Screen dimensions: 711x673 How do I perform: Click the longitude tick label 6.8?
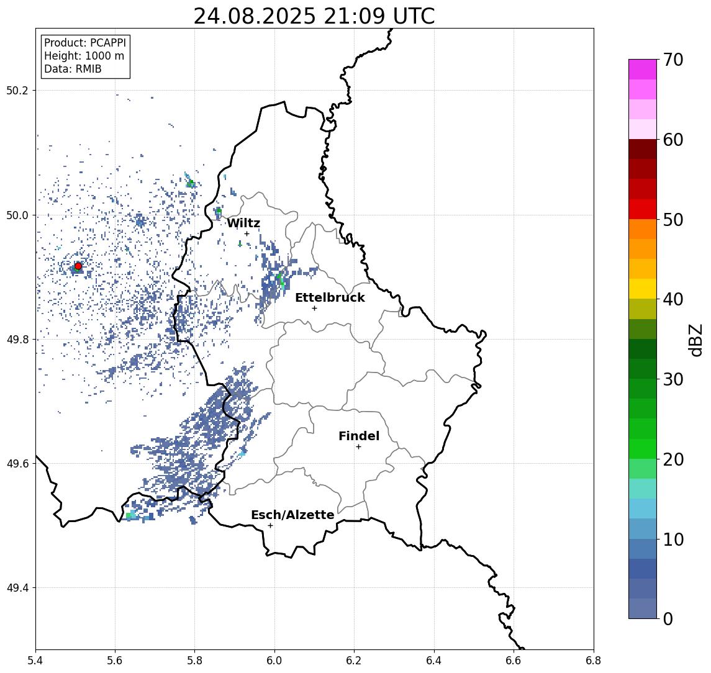pyautogui.click(x=593, y=661)
